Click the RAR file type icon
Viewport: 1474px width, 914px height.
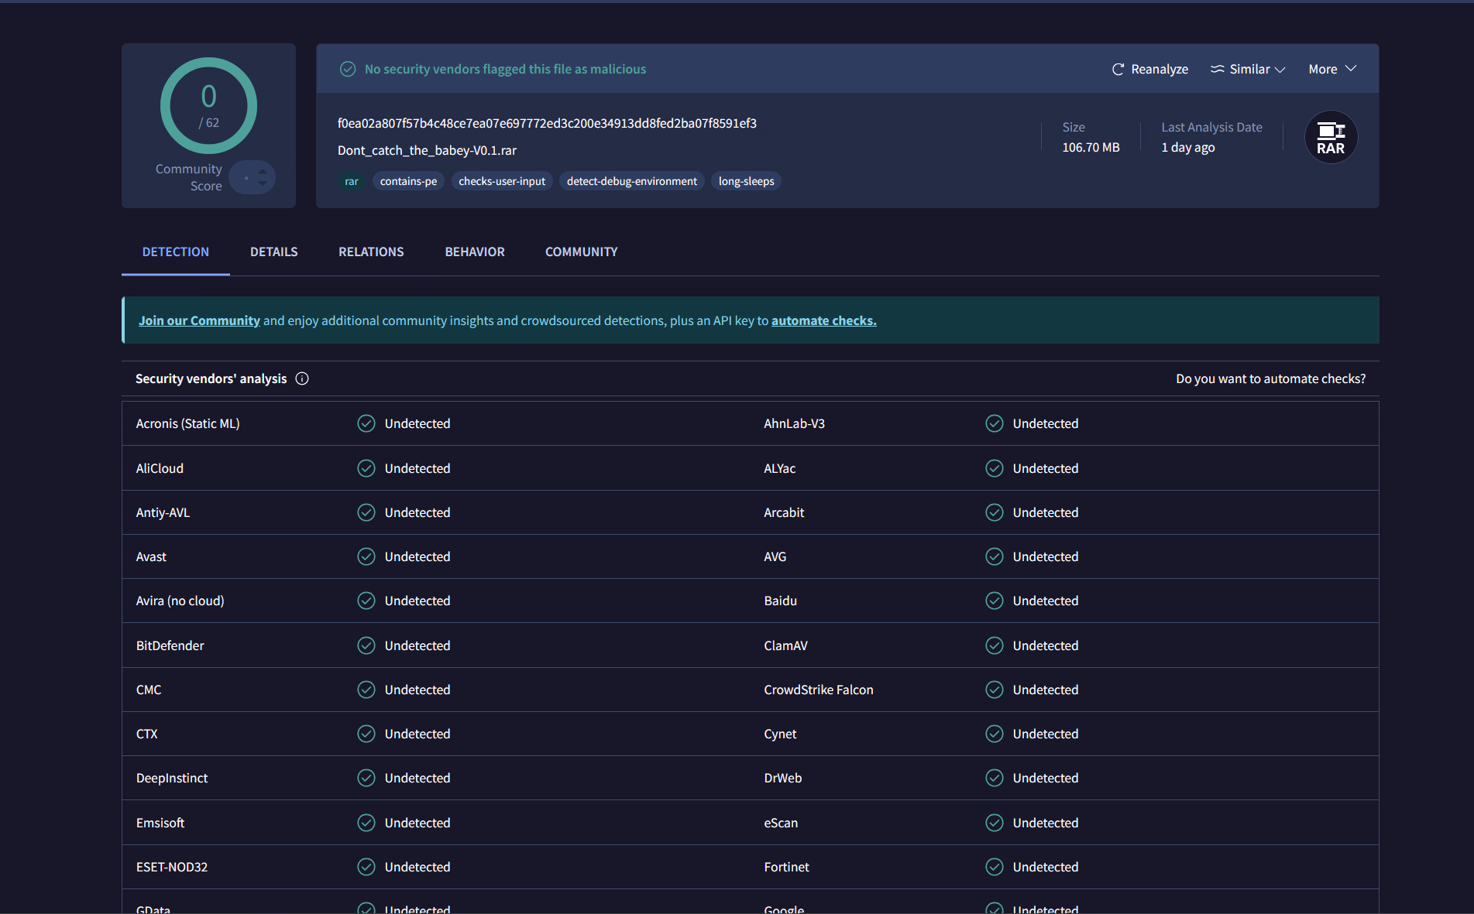(1331, 138)
